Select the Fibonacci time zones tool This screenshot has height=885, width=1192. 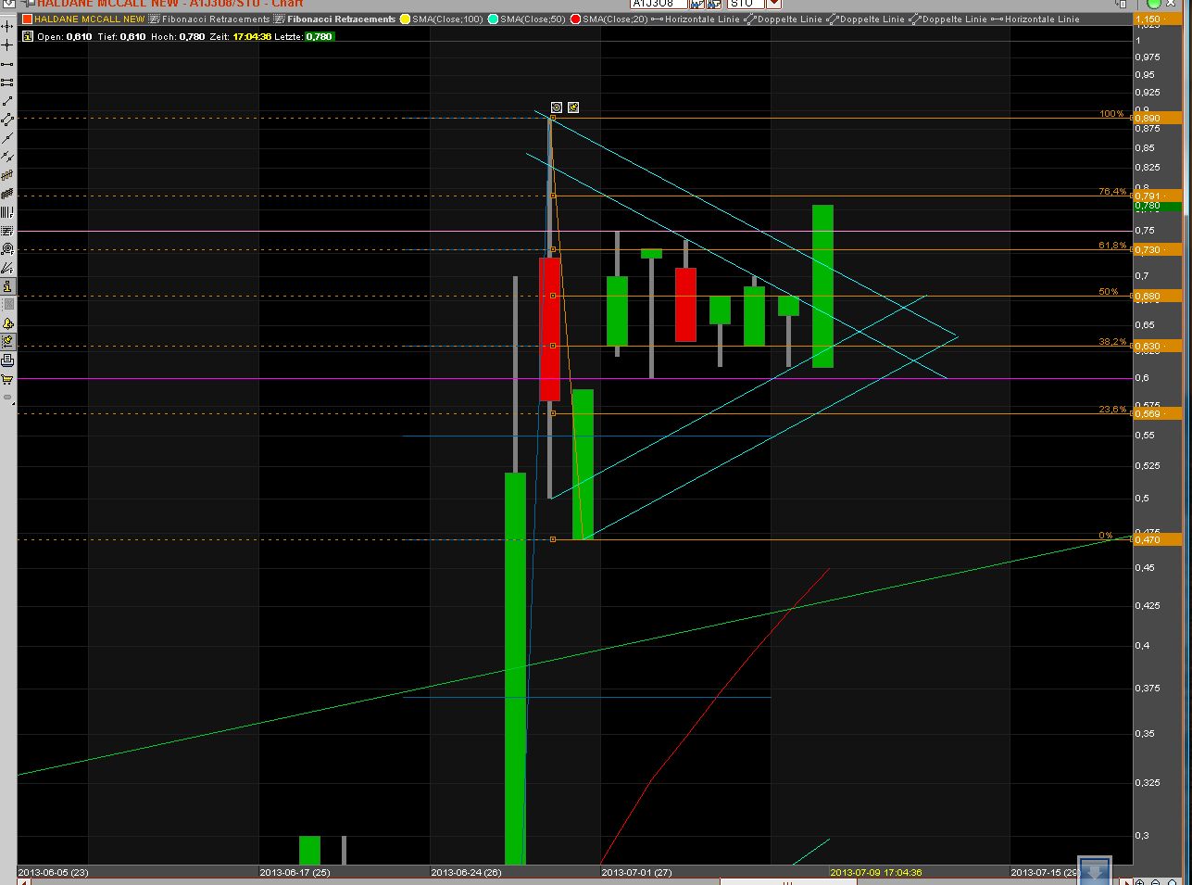(7, 212)
